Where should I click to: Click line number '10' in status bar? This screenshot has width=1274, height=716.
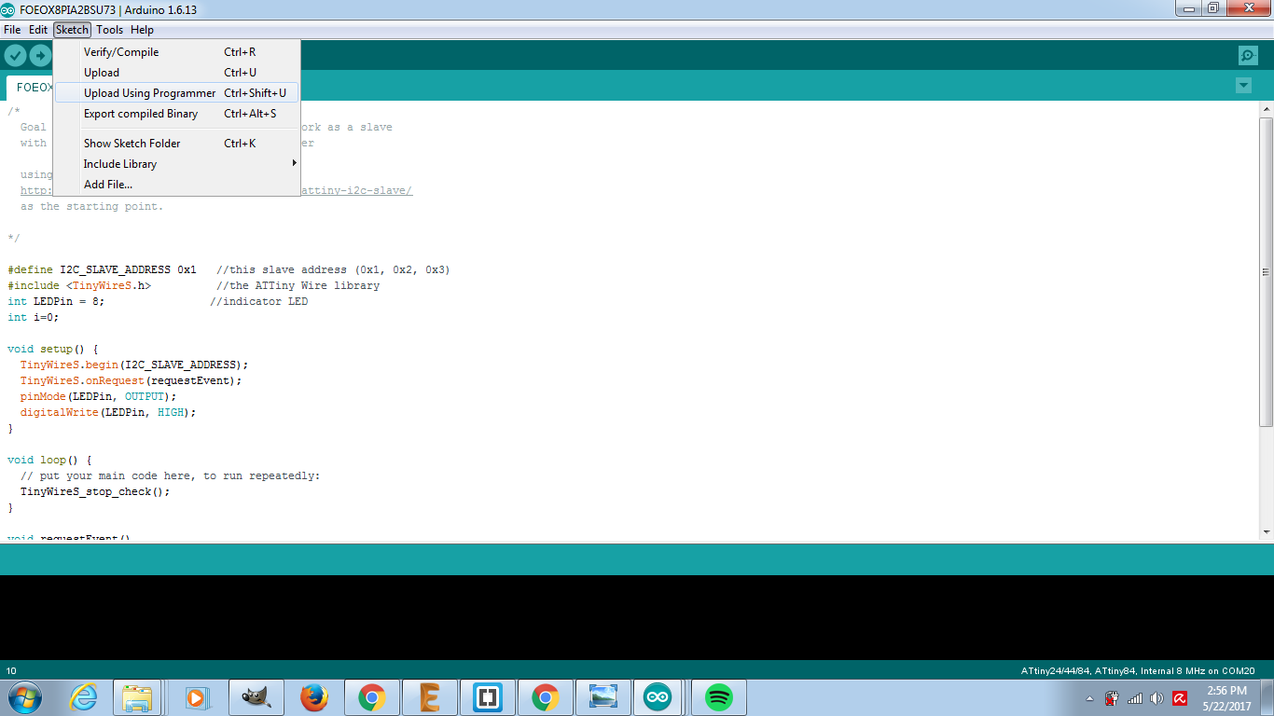coord(11,670)
